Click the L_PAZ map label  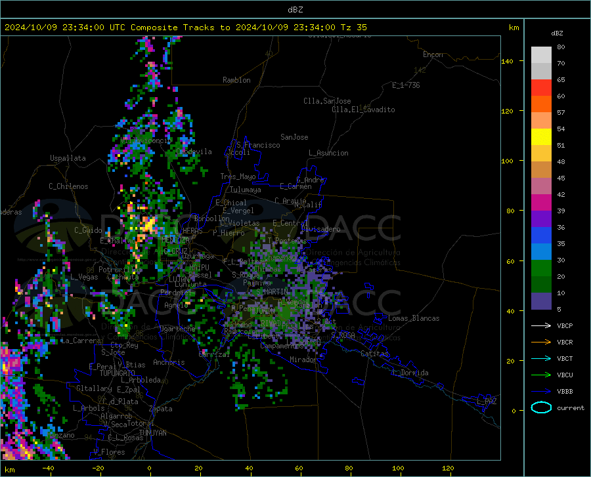coord(487,402)
